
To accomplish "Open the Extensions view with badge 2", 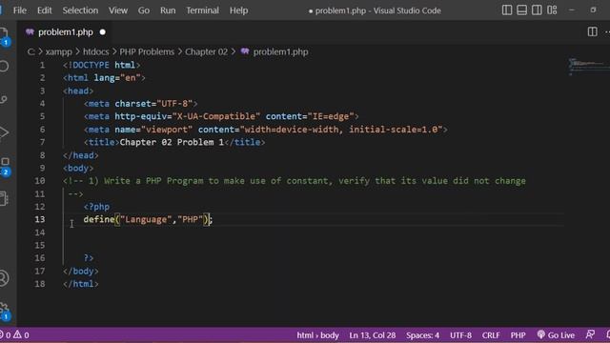I will pyautogui.click(x=5, y=166).
